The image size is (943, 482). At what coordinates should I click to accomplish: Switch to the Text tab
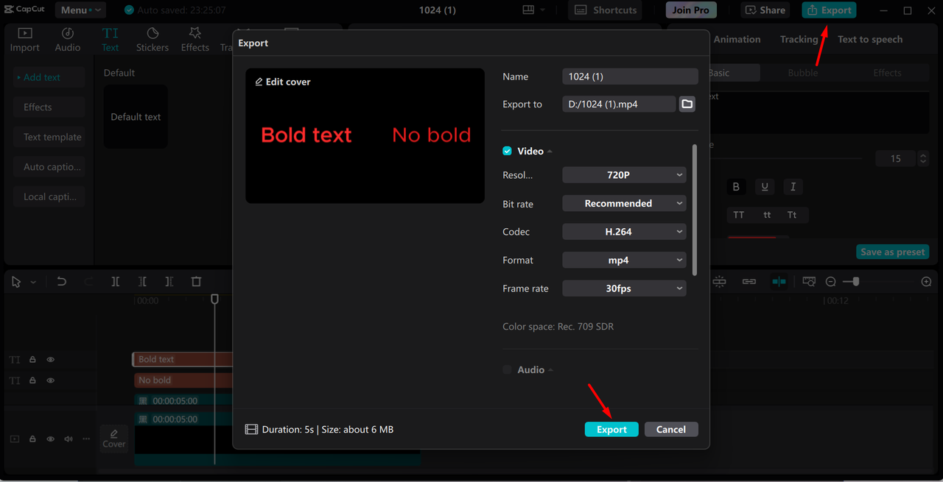(110, 40)
